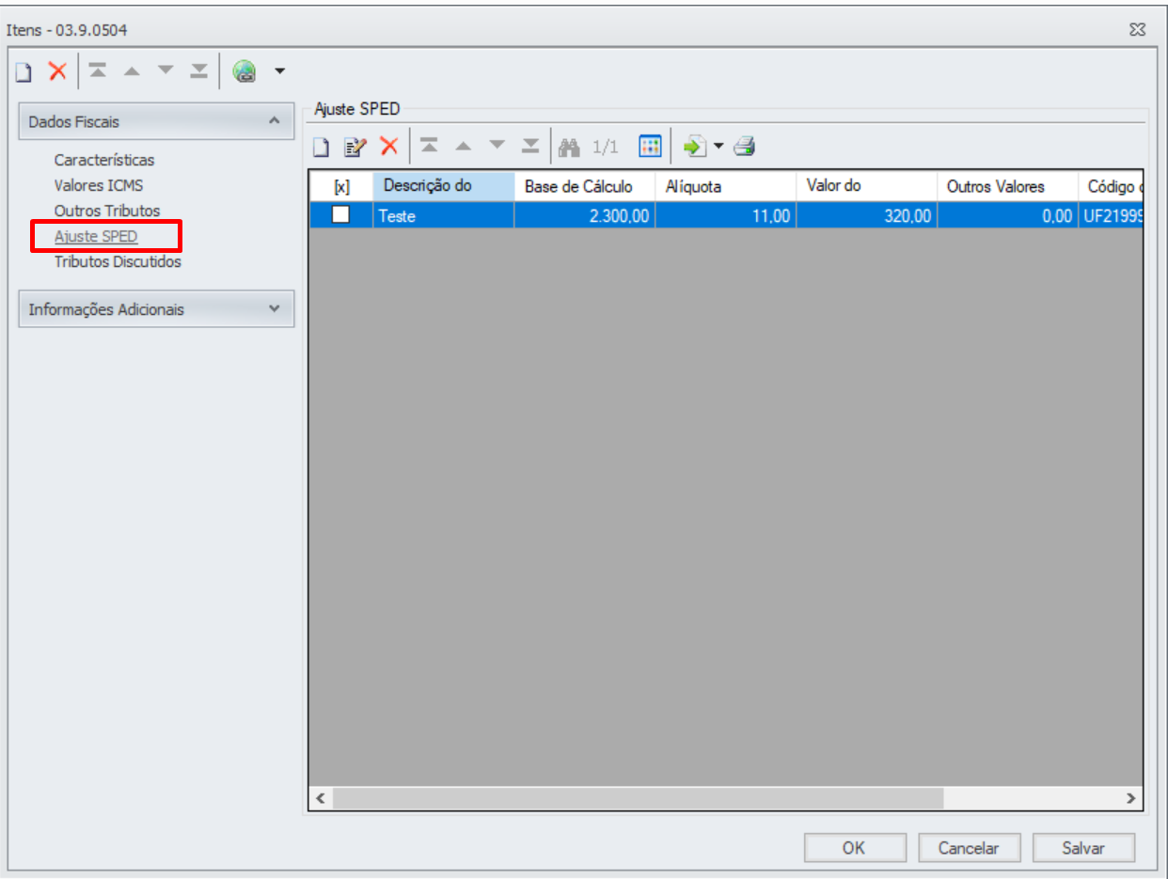Click the Alíquota column header
The height and width of the screenshot is (879, 1168).
726,186
